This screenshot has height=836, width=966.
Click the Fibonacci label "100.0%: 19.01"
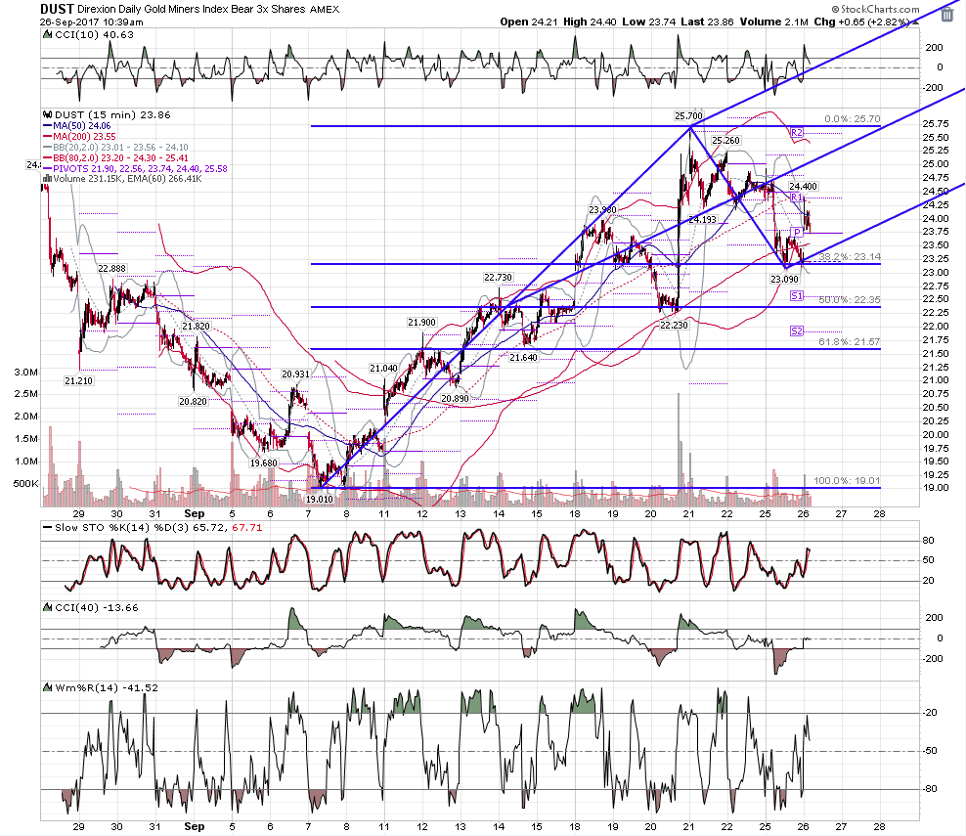point(847,480)
